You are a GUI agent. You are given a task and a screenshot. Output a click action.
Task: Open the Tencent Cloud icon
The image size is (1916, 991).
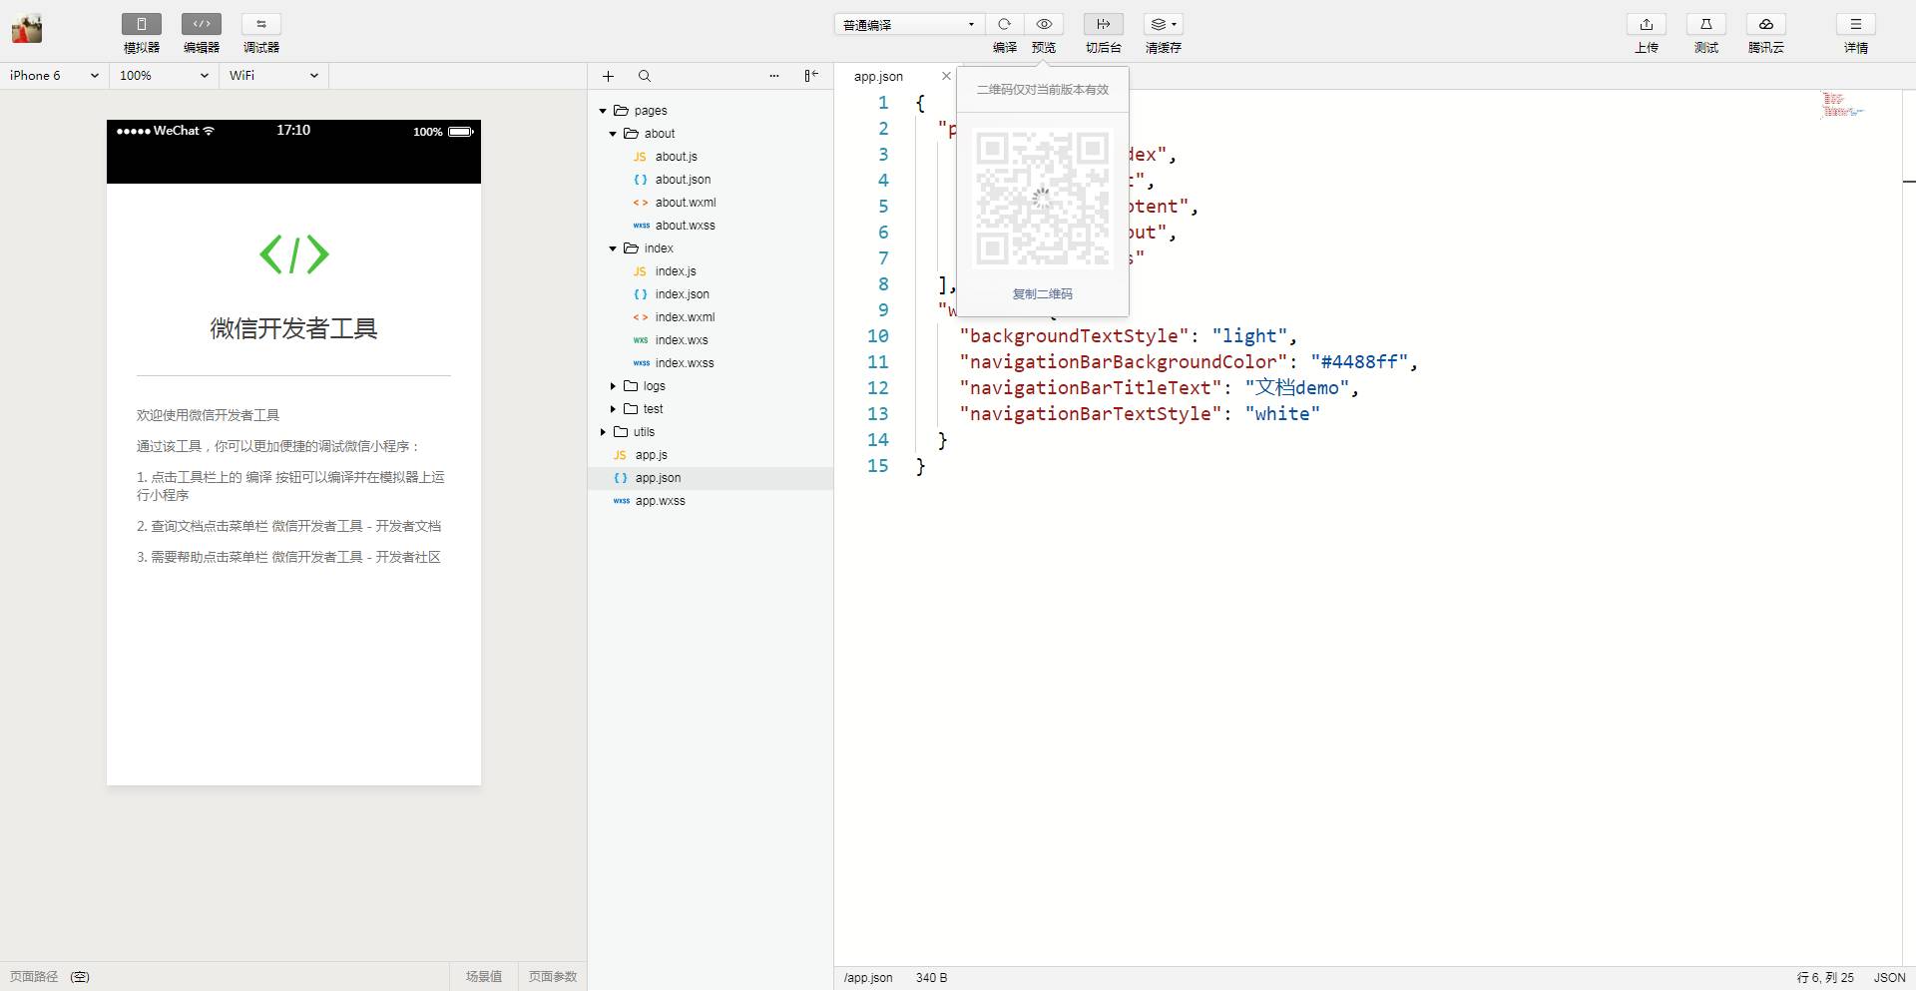pyautogui.click(x=1765, y=24)
